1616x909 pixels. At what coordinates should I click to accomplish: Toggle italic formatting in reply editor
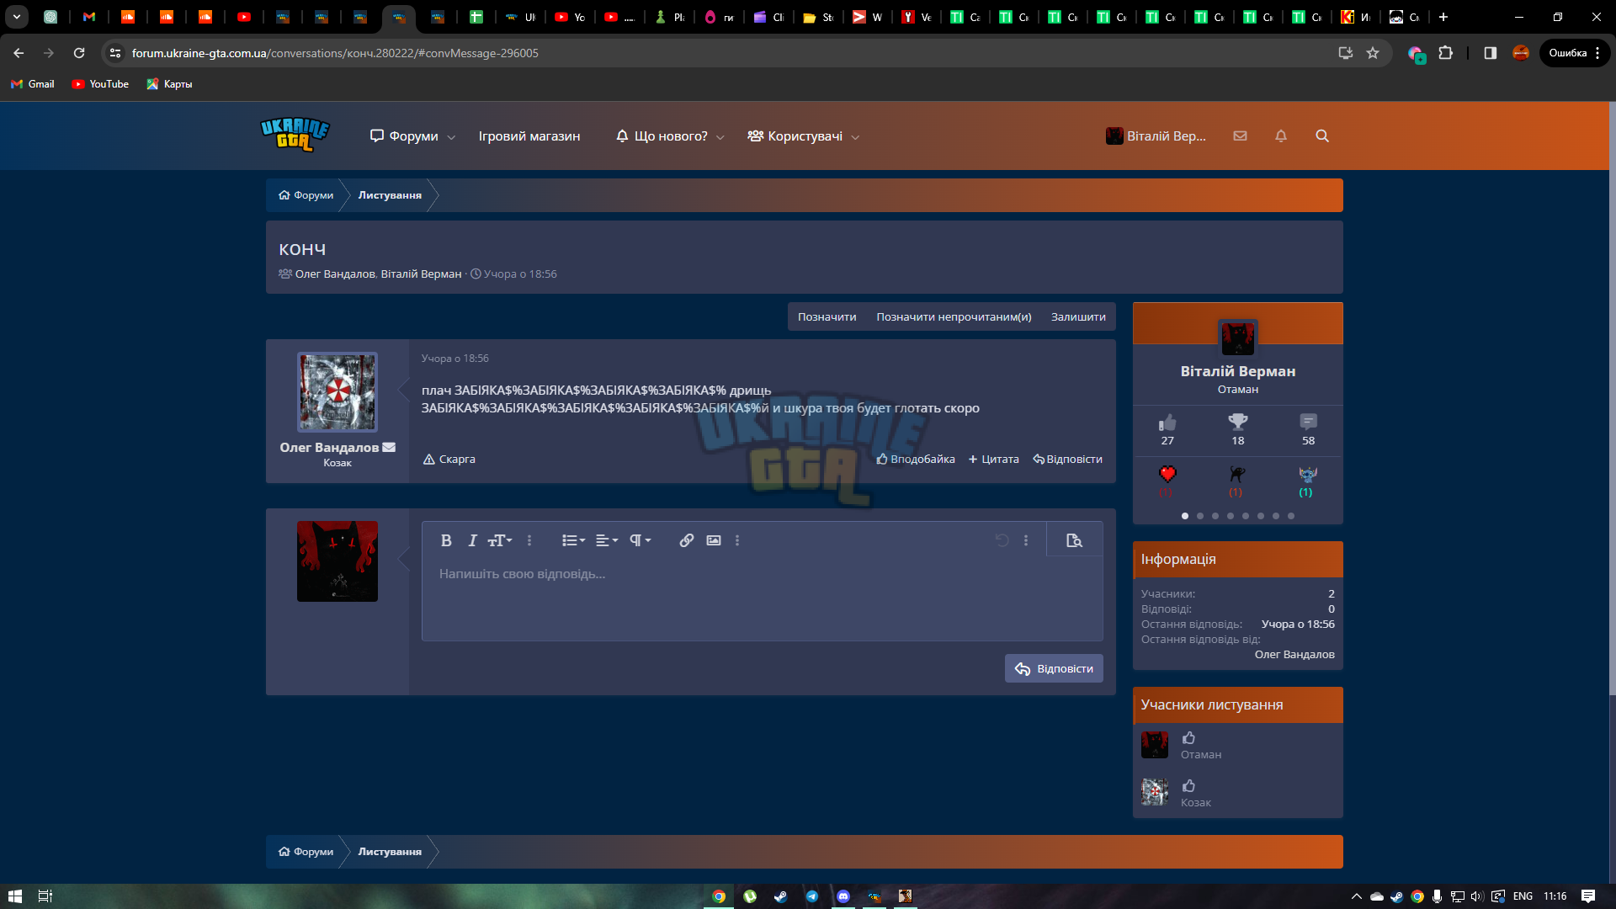[472, 540]
